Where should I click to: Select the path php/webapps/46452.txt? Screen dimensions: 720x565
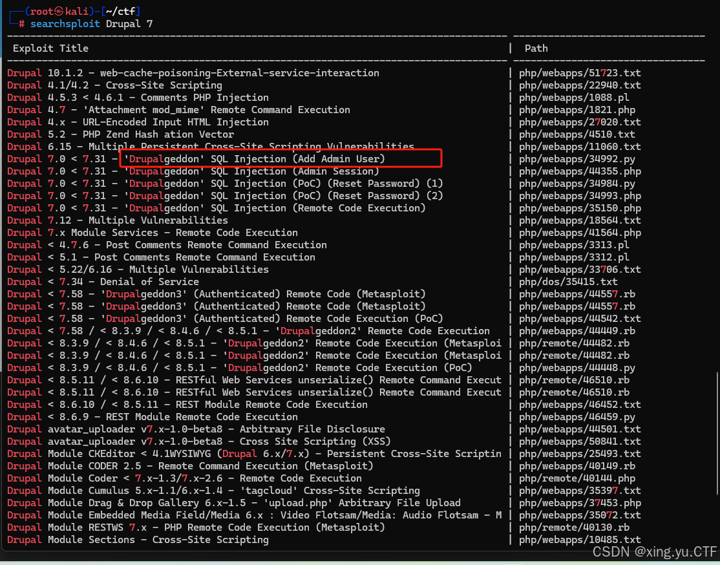pos(580,405)
